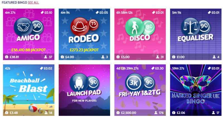
Task: Click the 80 ball on Disco tile
Action: tap(149, 27)
